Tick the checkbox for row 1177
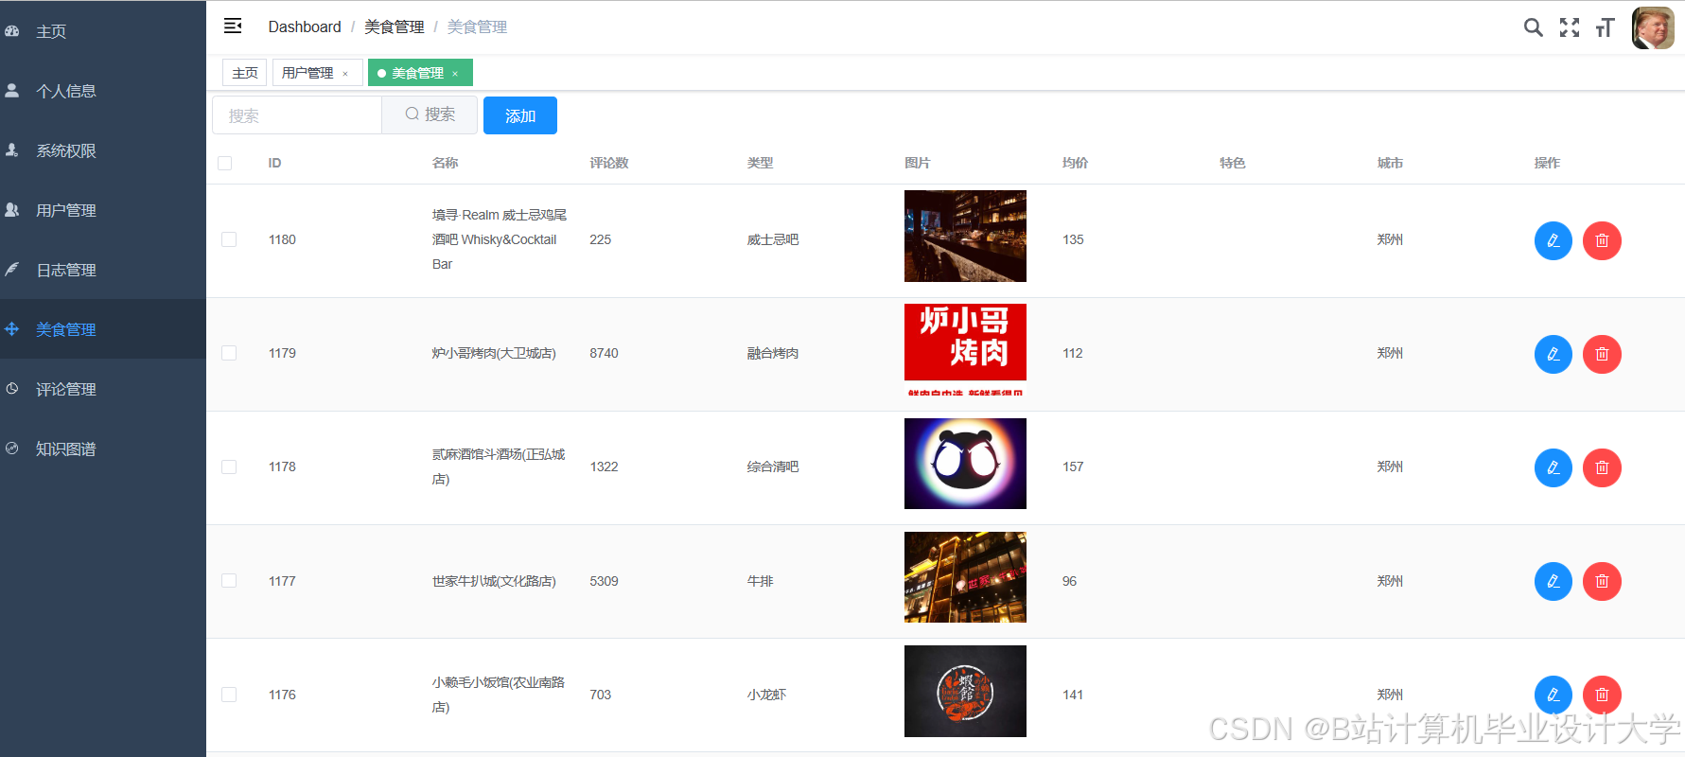The image size is (1685, 757). coord(229,581)
